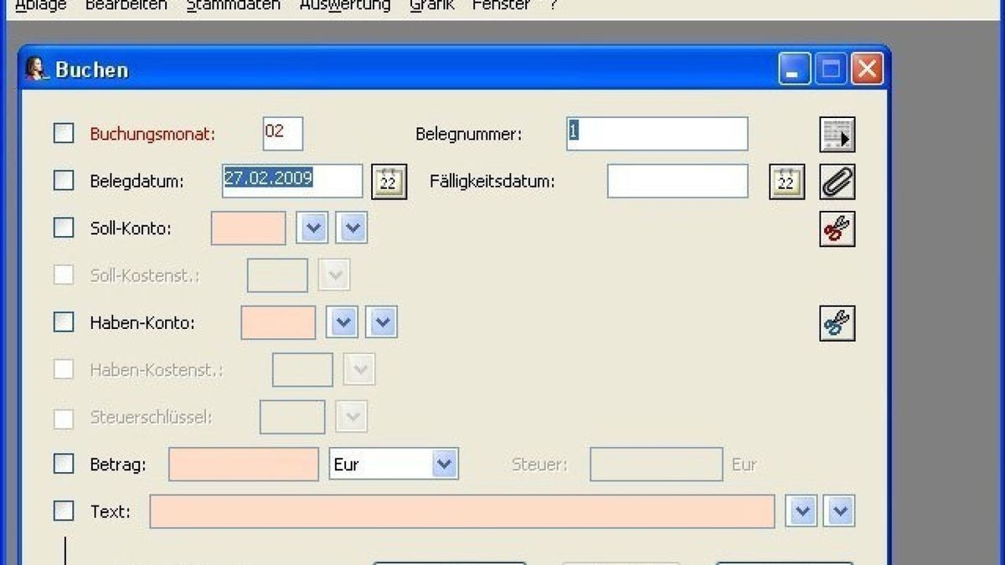Enable the Soll-Konto checkbox
1005x565 pixels.
(x=63, y=226)
